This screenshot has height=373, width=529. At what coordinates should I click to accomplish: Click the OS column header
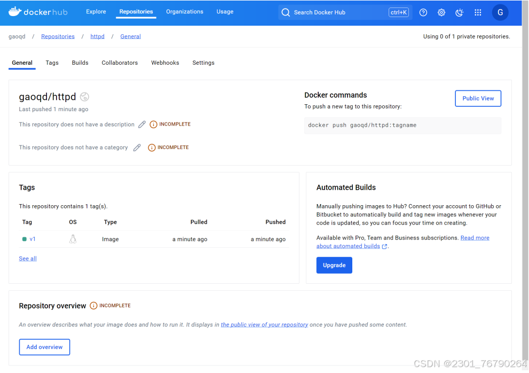coord(73,222)
